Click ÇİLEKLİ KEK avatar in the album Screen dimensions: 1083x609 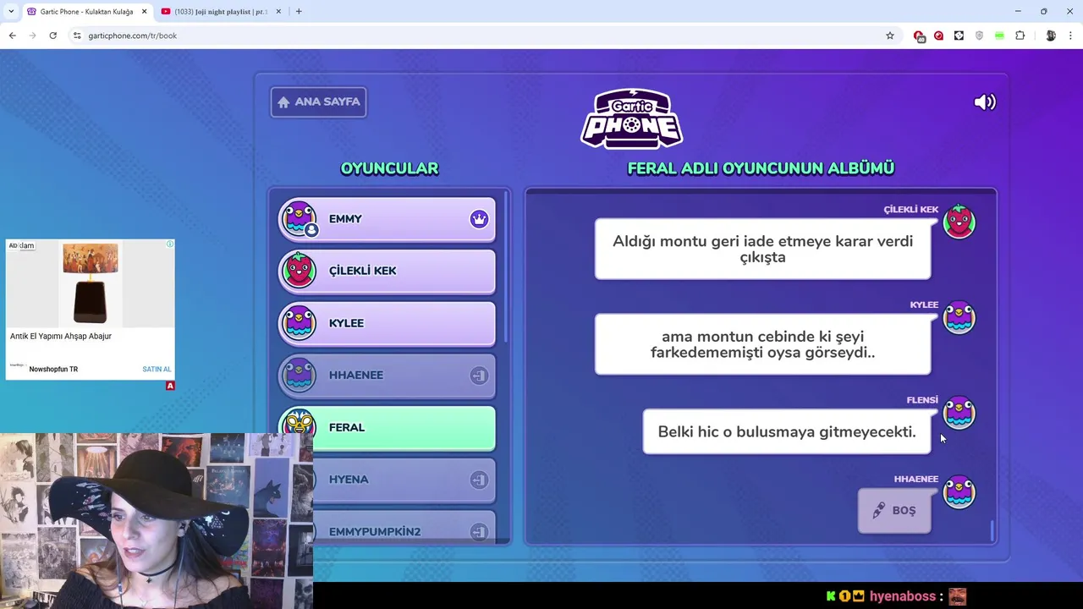click(x=959, y=222)
